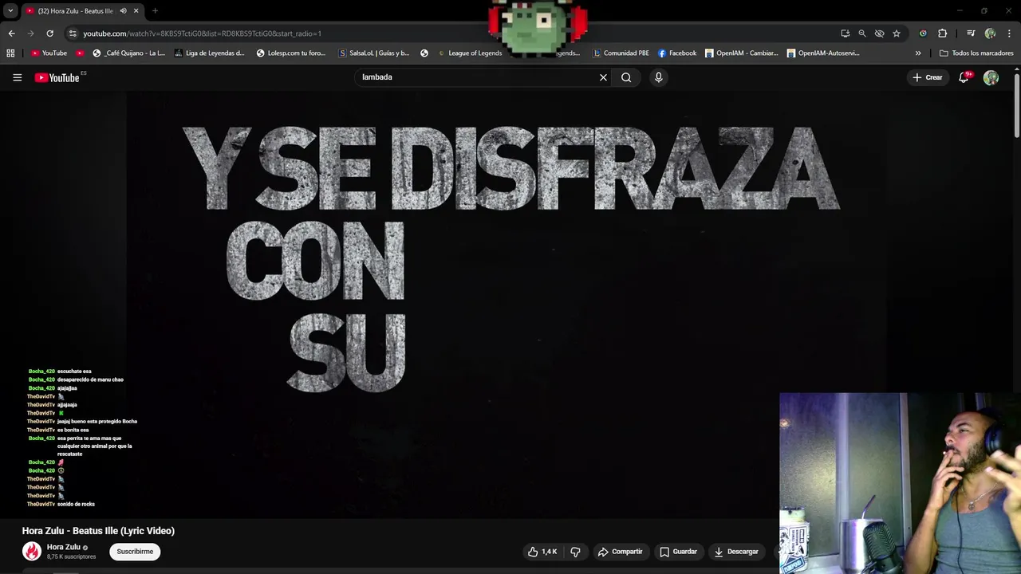
Task: Share the video with Compartir
Action: pos(621,552)
